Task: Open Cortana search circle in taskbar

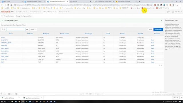Action: coord(5,102)
